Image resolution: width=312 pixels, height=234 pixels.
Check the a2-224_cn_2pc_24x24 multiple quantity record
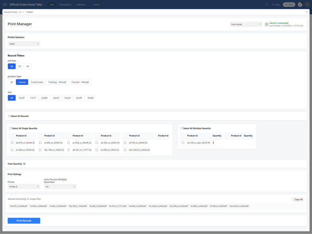click(x=183, y=143)
